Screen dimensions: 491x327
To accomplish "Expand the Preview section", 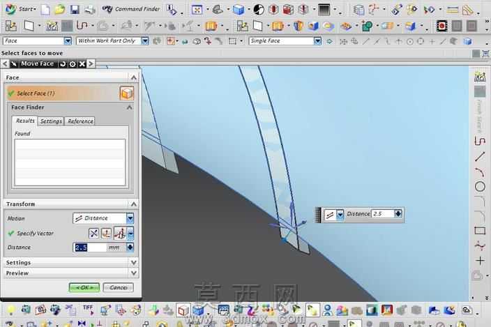I will coord(134,273).
